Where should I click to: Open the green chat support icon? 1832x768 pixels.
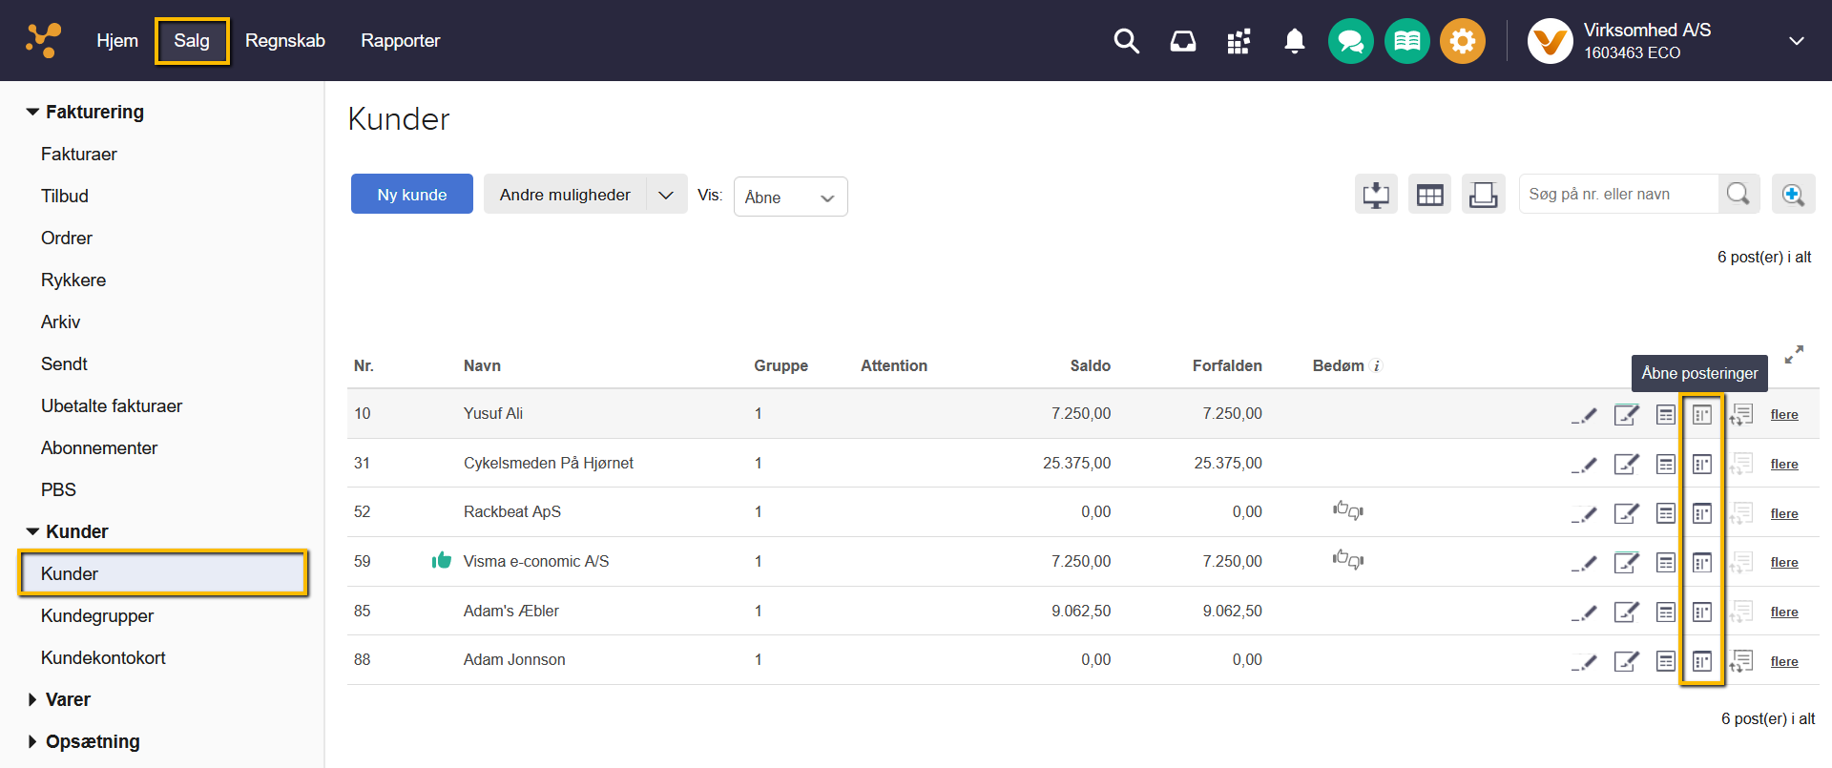coord(1350,41)
